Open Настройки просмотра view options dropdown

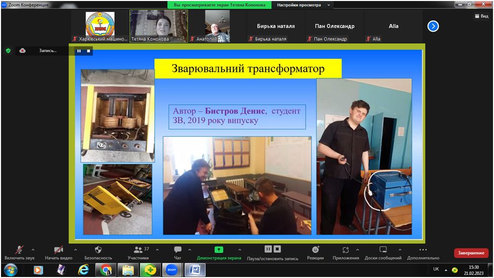303,5
